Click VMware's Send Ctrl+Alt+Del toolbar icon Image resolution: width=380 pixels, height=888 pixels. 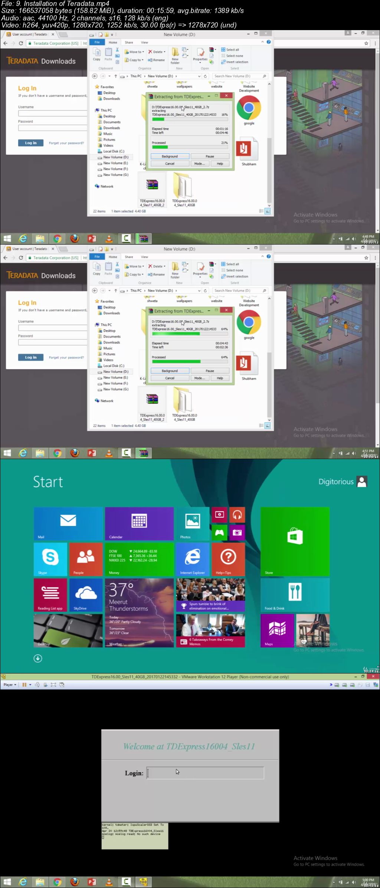tap(37, 685)
